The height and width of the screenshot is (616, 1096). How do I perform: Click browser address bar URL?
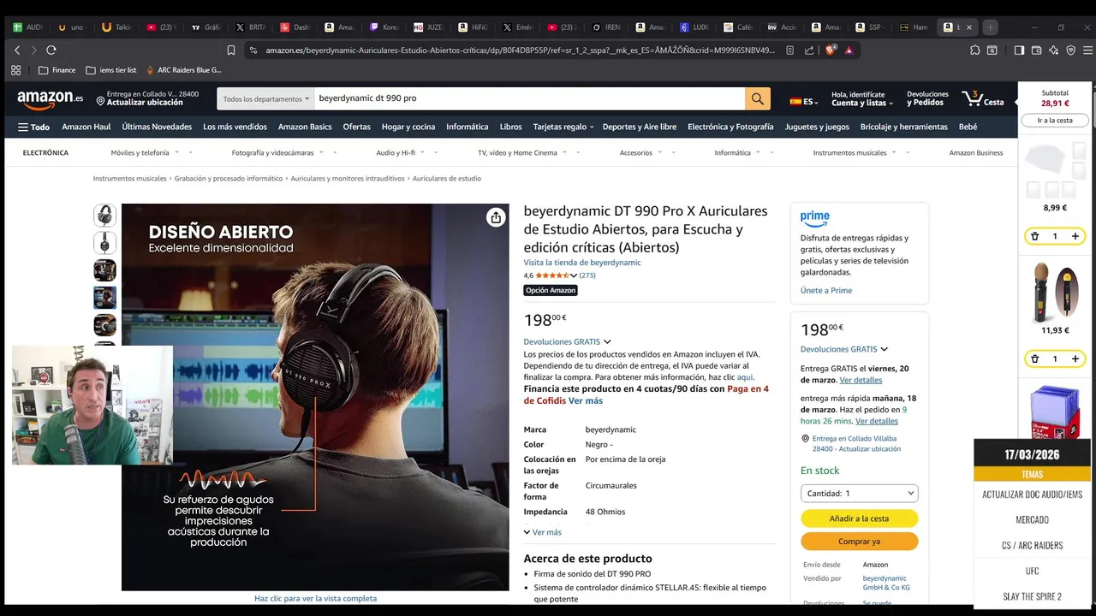coord(520,50)
